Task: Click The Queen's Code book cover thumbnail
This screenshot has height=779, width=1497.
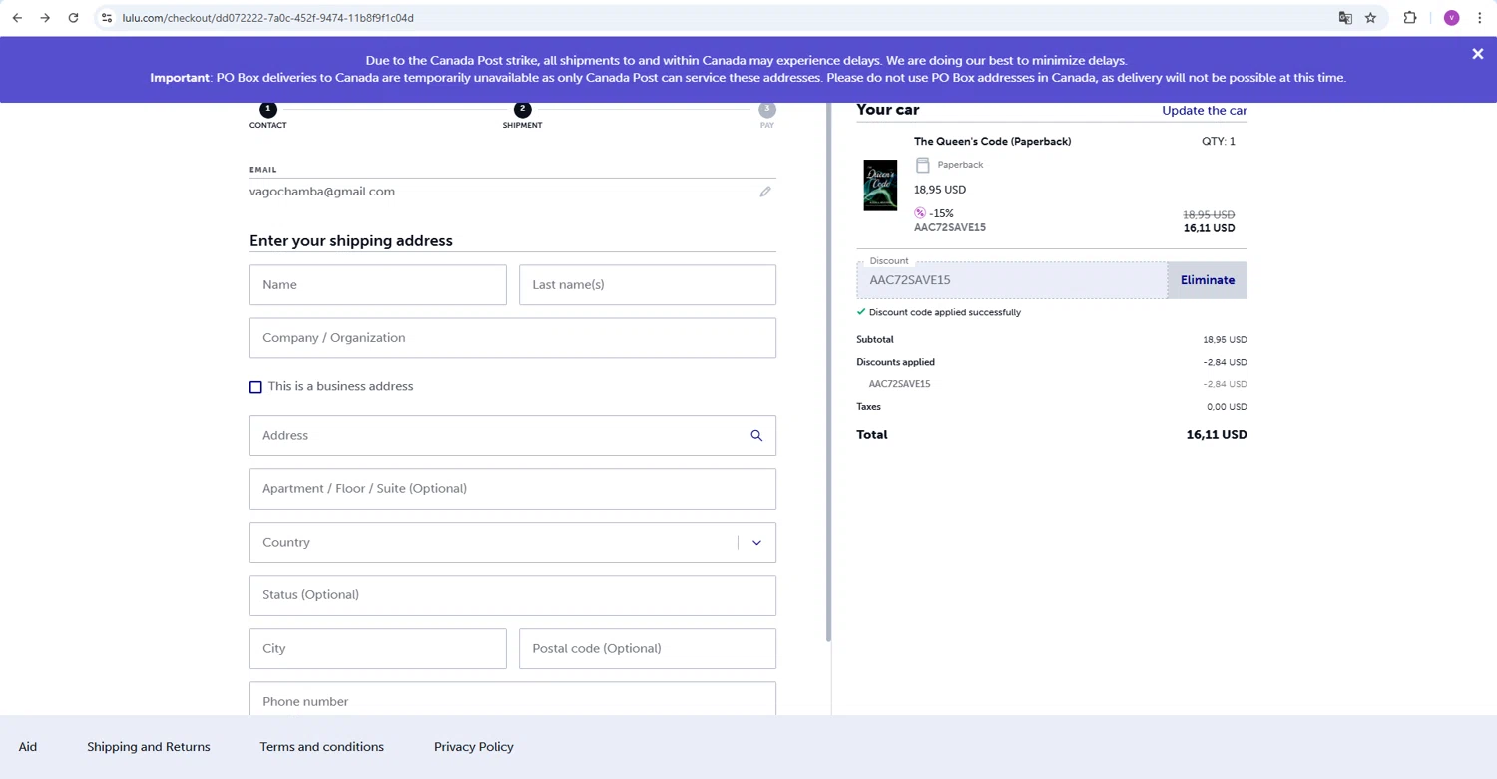Action: click(880, 185)
